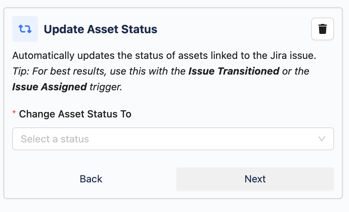Viewport: 349px width, 212px height.
Task: Click the 'Change Asset Status To' field label
Action: [75, 114]
